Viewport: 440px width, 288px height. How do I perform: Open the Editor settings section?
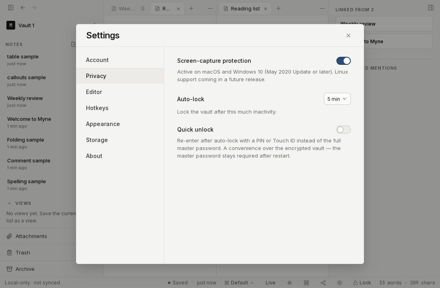tap(120, 92)
